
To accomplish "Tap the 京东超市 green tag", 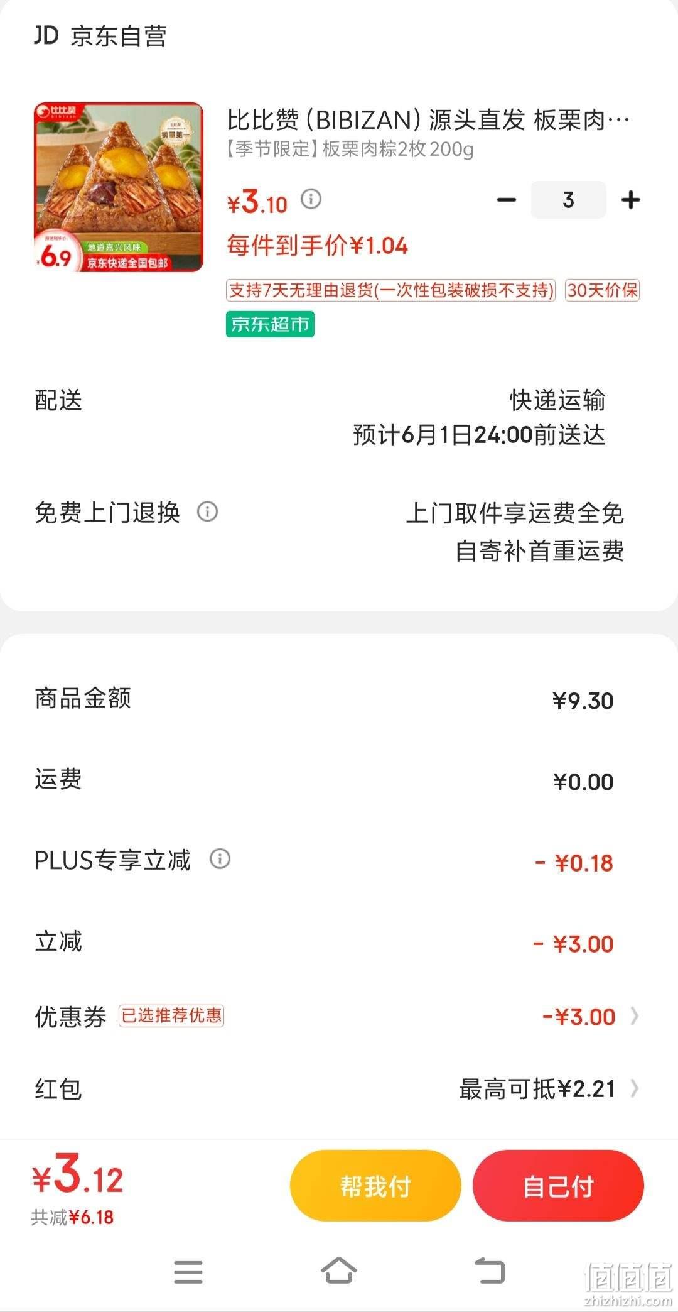I will 270,324.
